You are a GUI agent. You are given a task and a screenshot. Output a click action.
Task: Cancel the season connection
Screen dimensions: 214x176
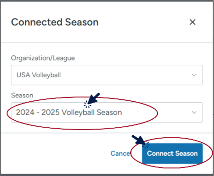(x=121, y=153)
